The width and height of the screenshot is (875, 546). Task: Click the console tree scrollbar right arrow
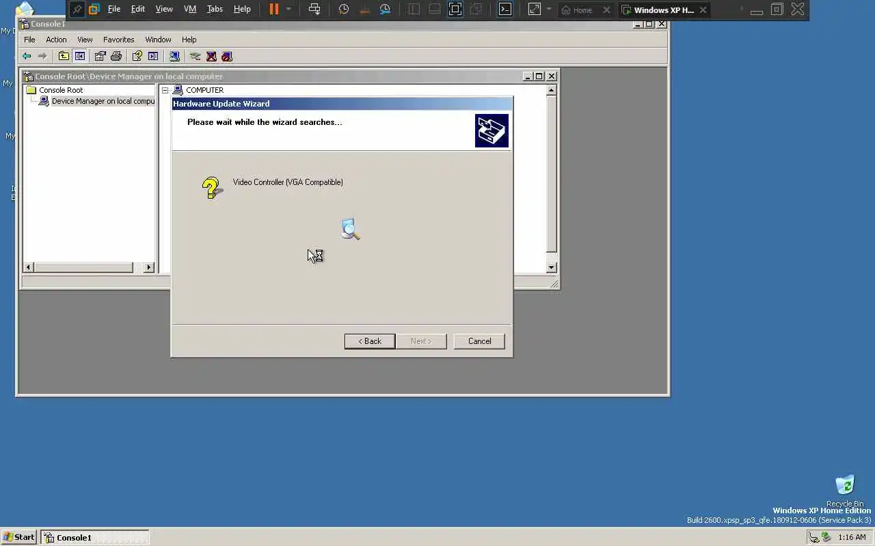pos(149,268)
